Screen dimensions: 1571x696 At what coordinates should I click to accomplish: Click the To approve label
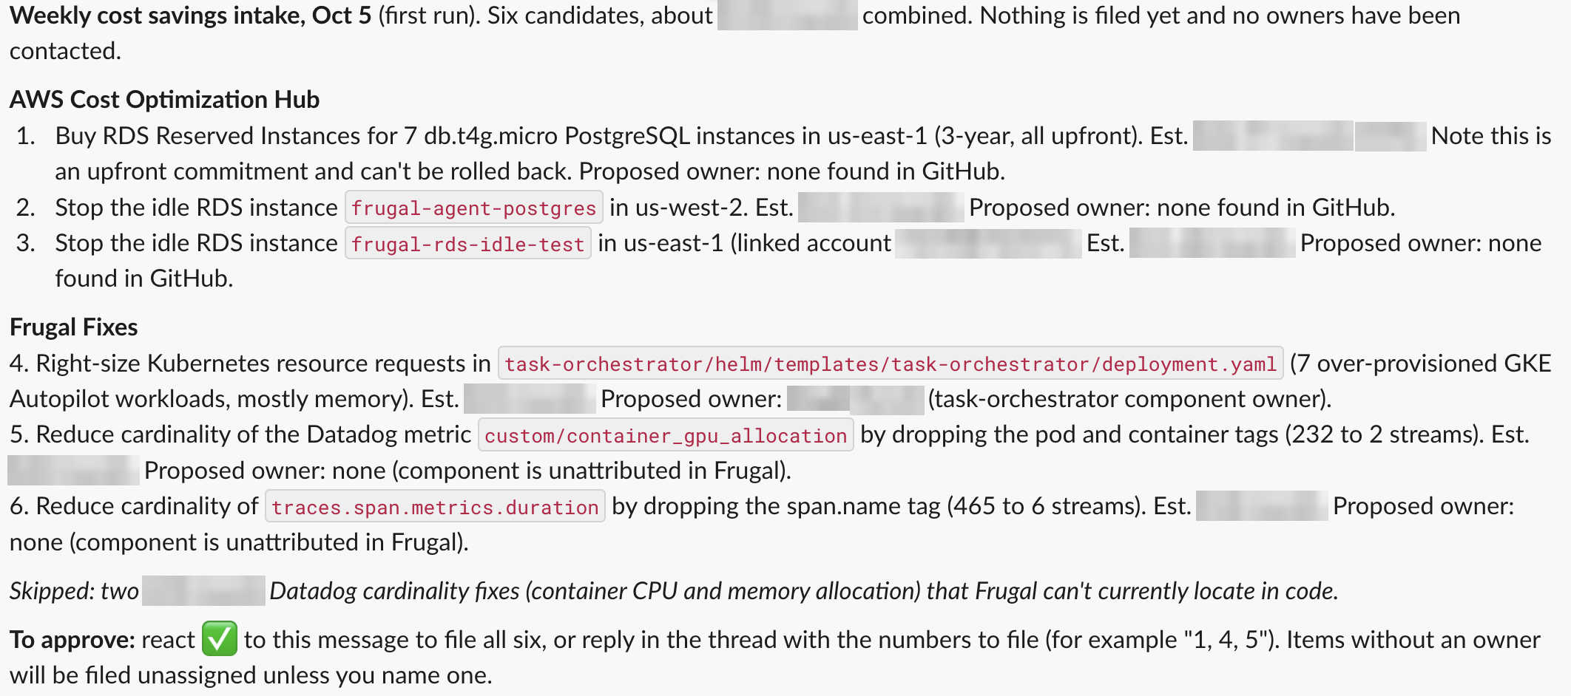click(x=72, y=640)
